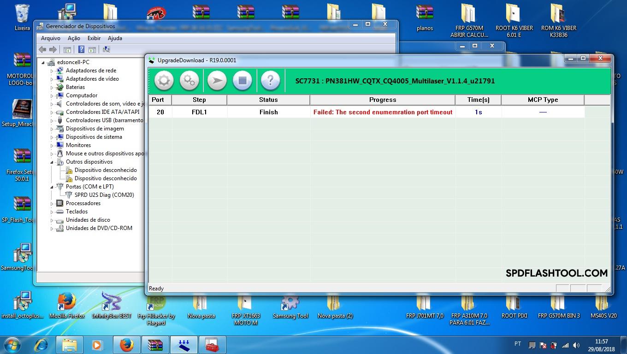Select the Monitores tree item
This screenshot has height=354, width=627.
78,145
